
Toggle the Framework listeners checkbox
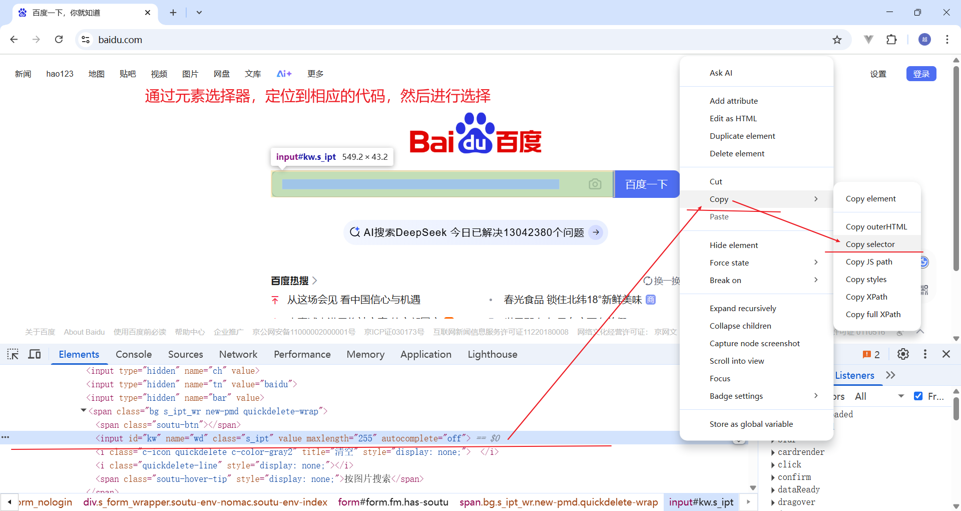918,396
